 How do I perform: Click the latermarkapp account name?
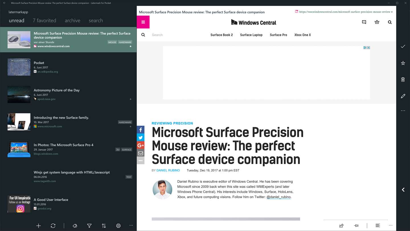(x=18, y=12)
